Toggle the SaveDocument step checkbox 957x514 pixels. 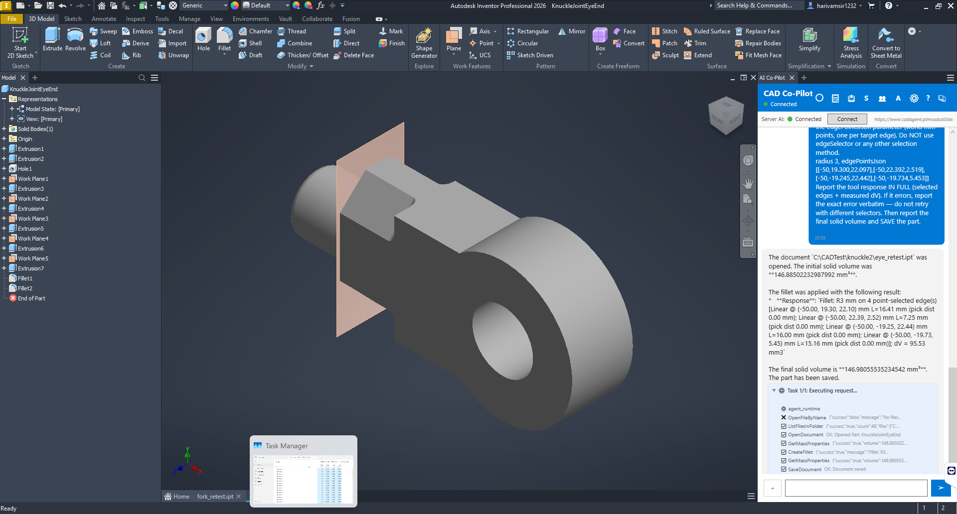coord(784,469)
